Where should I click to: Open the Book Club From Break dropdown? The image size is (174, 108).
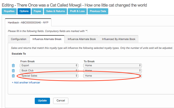point(49,71)
